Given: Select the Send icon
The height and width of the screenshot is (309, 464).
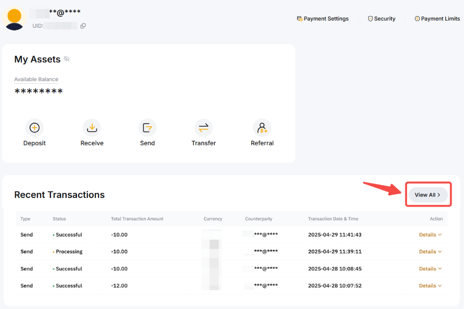Looking at the screenshot, I should pos(147,128).
